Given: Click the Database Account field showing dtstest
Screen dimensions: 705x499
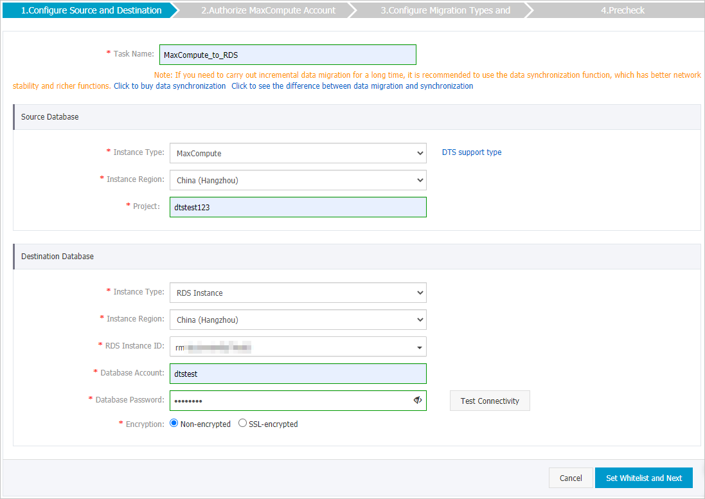Looking at the screenshot, I should [298, 374].
